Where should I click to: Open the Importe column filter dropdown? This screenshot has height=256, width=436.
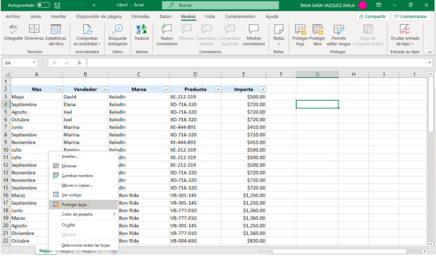263,89
